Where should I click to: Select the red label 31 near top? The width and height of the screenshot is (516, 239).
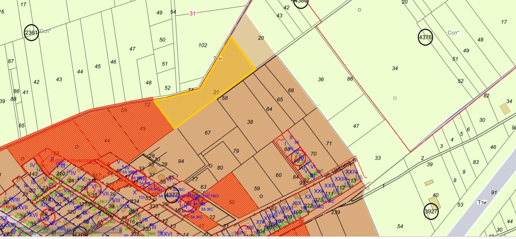(192, 14)
